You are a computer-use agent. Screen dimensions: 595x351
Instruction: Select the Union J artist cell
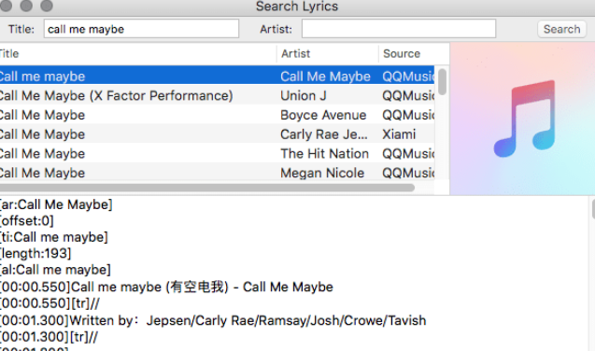point(304,95)
